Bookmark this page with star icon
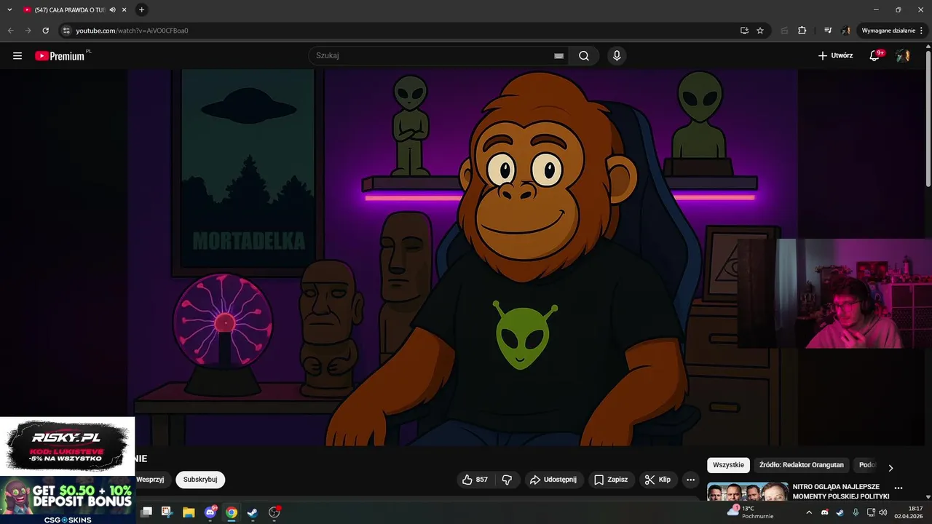Image resolution: width=932 pixels, height=524 pixels. coord(760,31)
